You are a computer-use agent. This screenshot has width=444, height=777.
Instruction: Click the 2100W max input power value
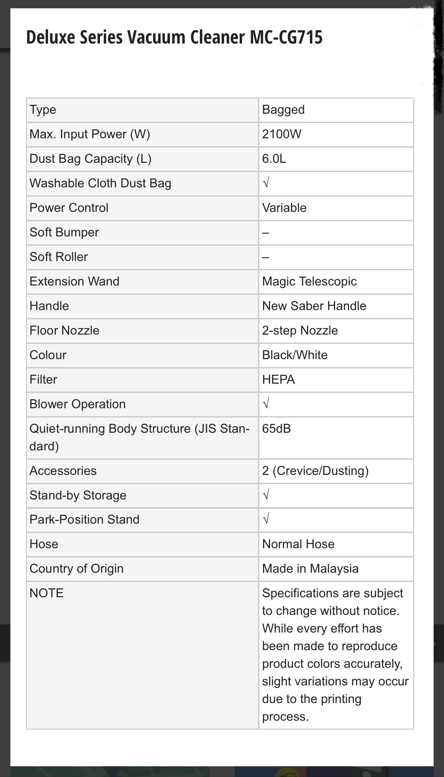281,134
